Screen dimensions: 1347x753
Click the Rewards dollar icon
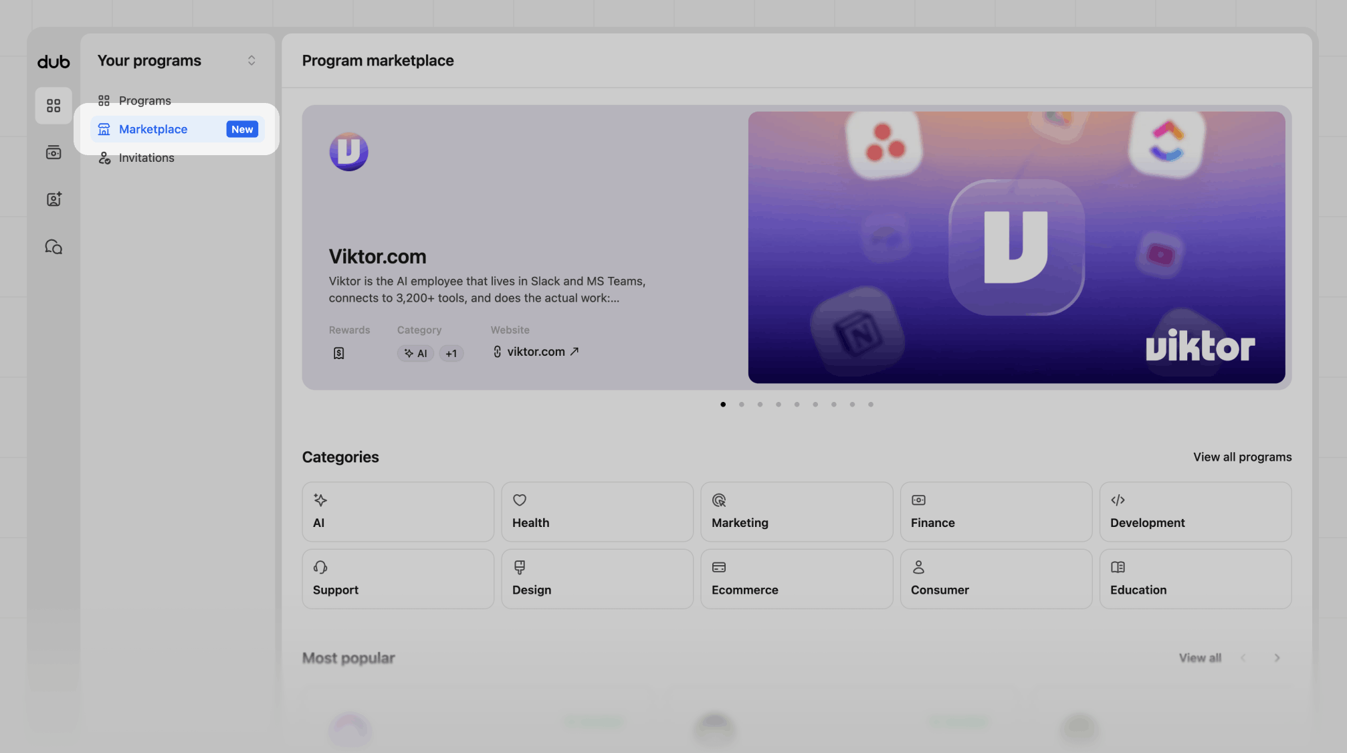point(339,353)
